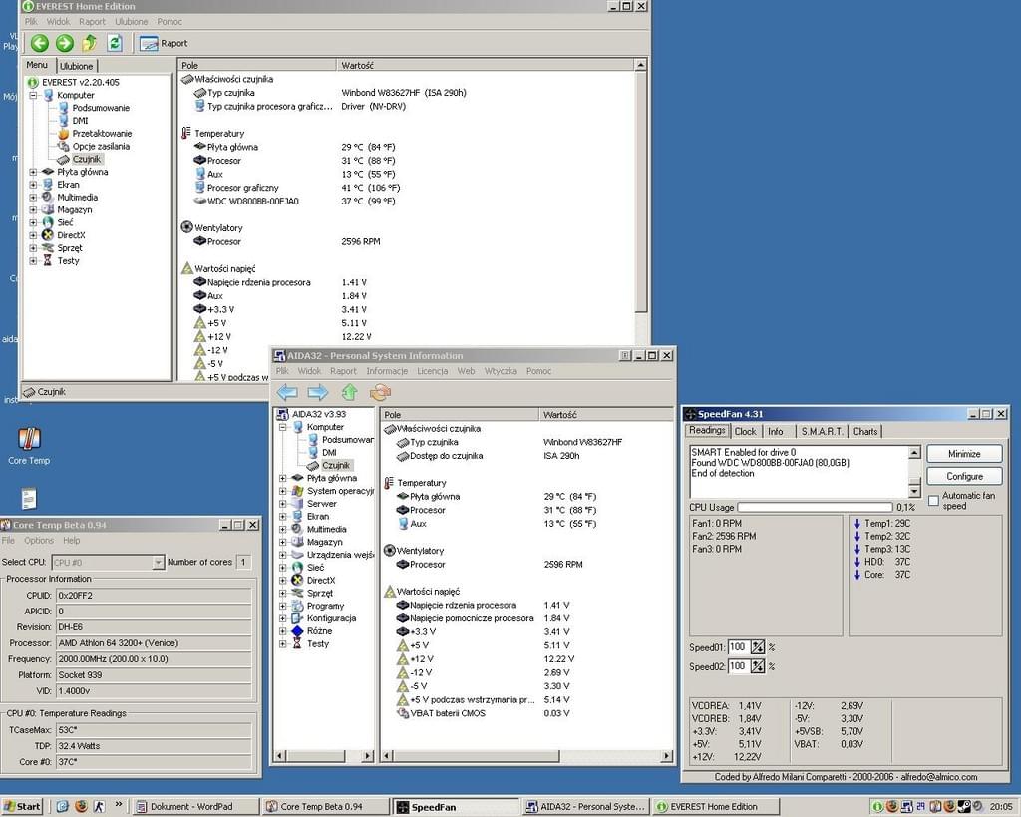Viewport: 1021px width, 817px height.
Task: Open Dokument - WordPad taskbar button
Action: (x=195, y=807)
